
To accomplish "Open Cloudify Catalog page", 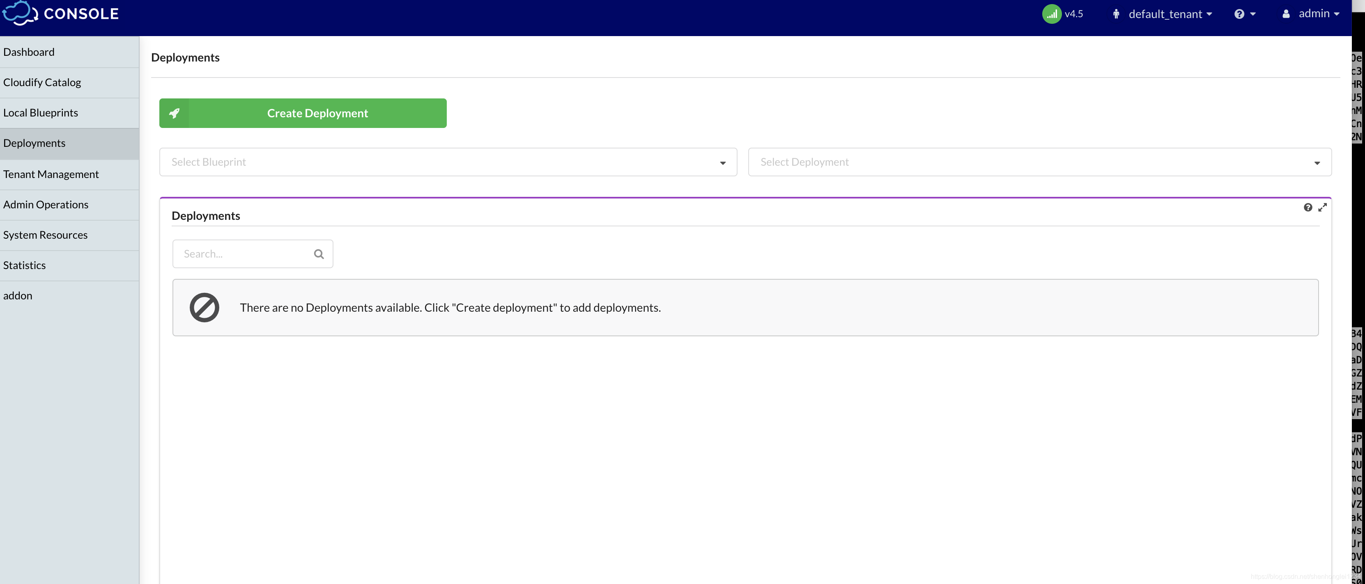I will coord(69,82).
